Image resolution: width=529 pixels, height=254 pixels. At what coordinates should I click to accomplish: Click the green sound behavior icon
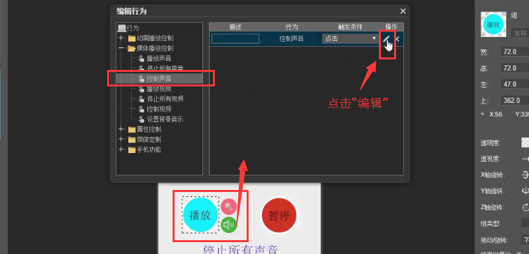[229, 224]
